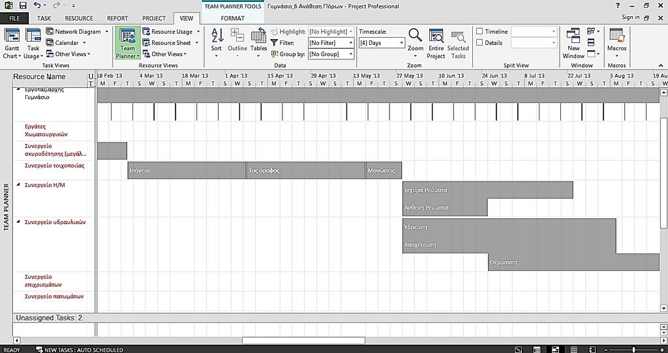
Task: Select the 1ος όροφος task bar
Action: 306,171
